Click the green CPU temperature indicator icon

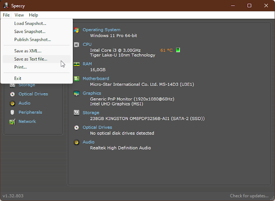pyautogui.click(x=178, y=50)
